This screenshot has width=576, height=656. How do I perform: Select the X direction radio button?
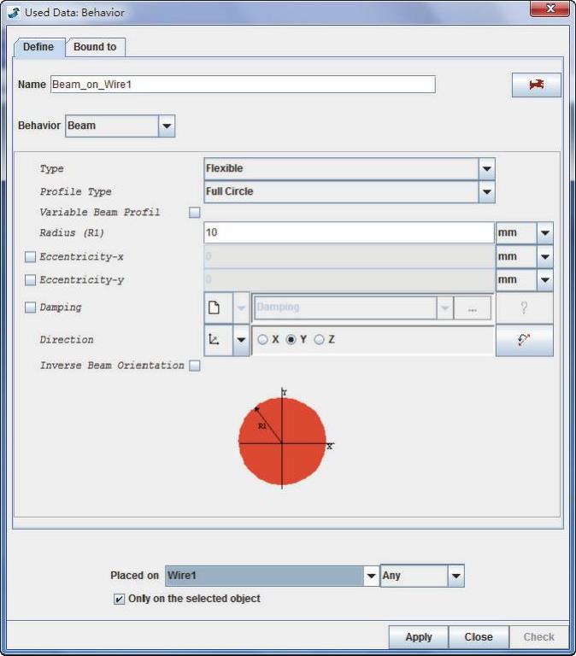coord(263,340)
